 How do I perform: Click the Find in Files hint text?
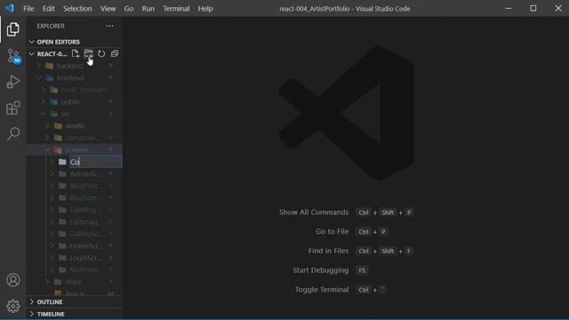[328, 251]
